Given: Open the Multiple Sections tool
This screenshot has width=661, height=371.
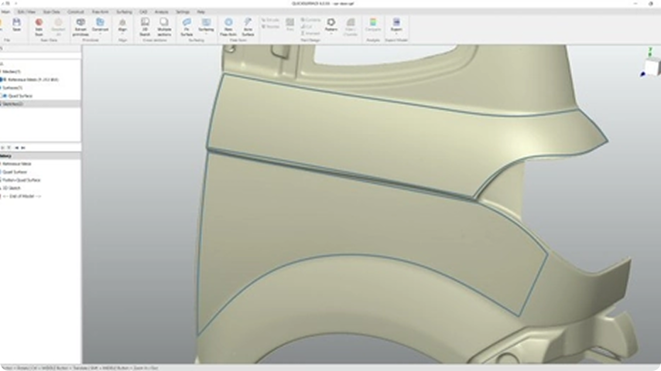Looking at the screenshot, I should pyautogui.click(x=164, y=25).
